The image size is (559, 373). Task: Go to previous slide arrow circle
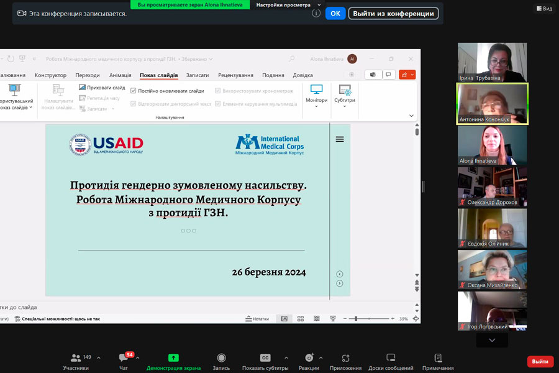340,274
